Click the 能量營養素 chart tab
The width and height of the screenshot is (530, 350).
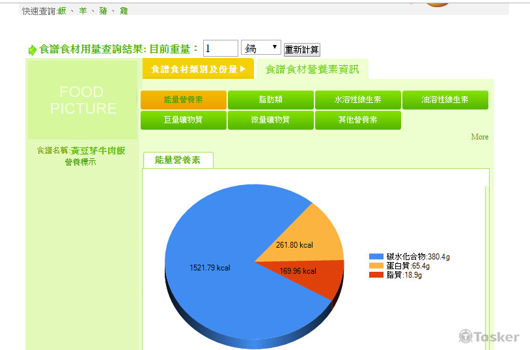tap(178, 160)
